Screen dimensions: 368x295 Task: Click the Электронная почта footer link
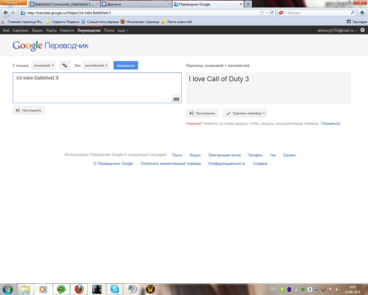(224, 155)
